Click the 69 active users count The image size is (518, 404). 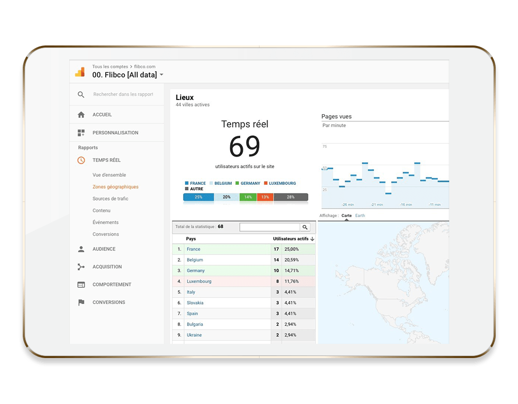click(x=245, y=146)
